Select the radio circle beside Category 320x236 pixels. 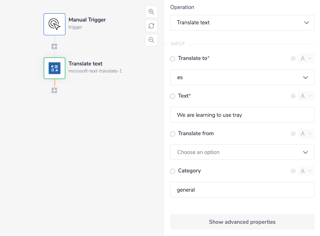point(172,171)
